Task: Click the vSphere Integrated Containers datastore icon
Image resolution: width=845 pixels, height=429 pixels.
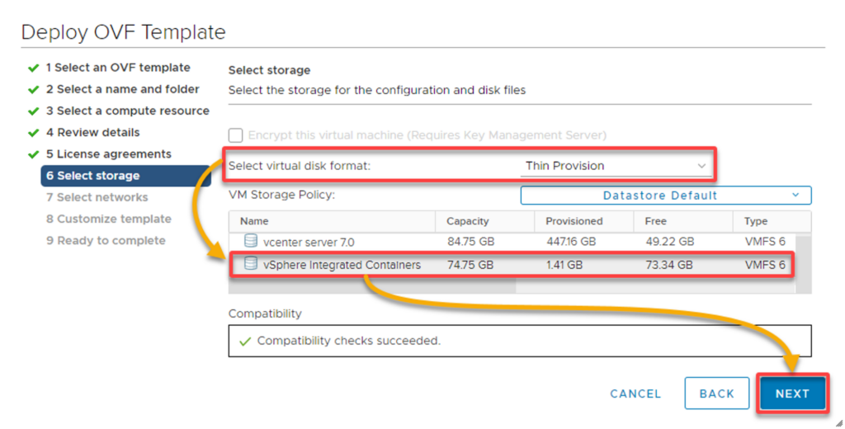Action: click(x=251, y=263)
